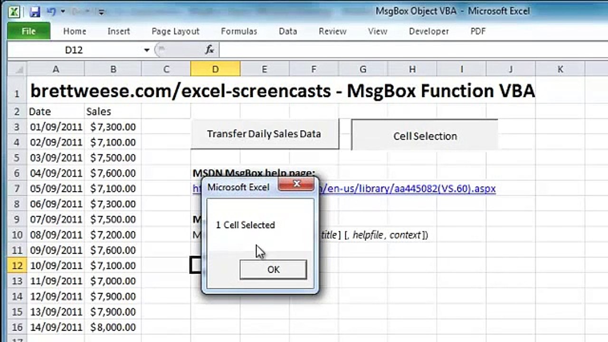Open the PDF ribbon tab

coord(478,31)
